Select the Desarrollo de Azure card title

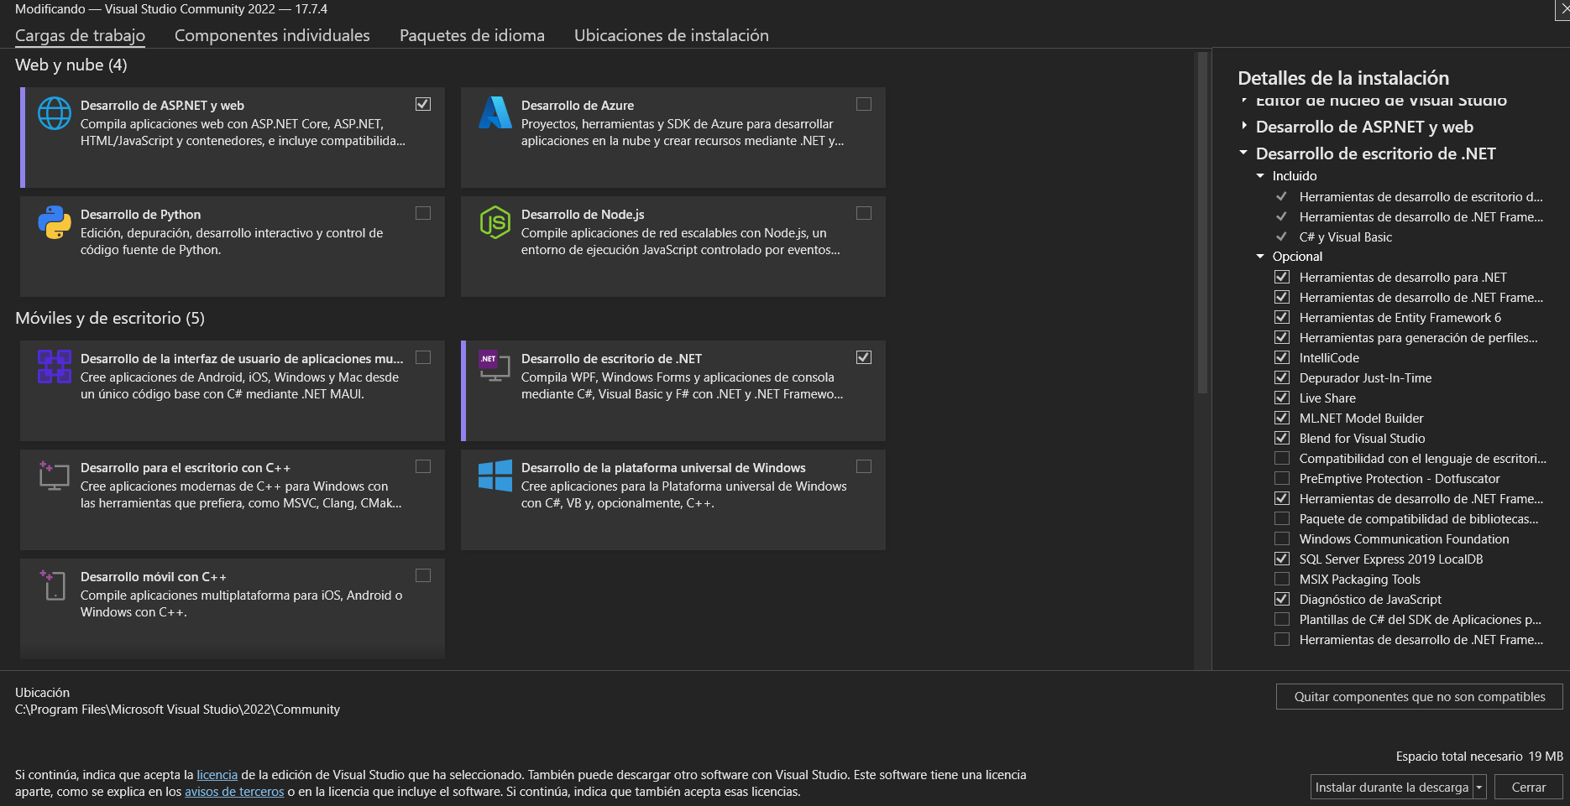coord(578,106)
